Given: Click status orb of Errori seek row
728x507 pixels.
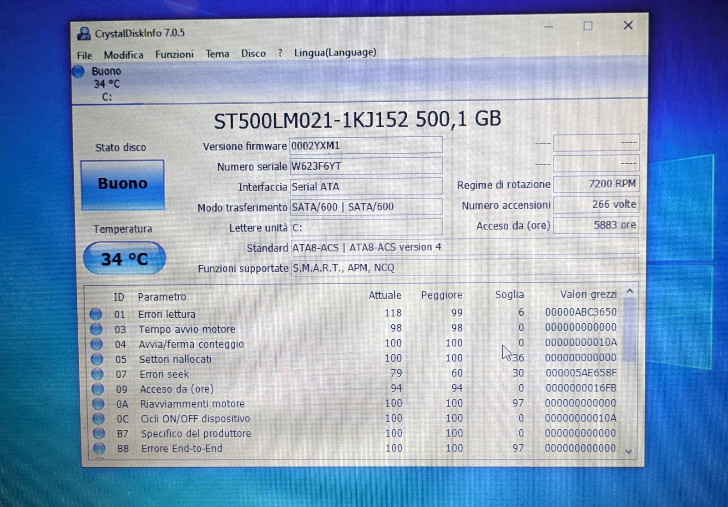Looking at the screenshot, I should (x=97, y=374).
